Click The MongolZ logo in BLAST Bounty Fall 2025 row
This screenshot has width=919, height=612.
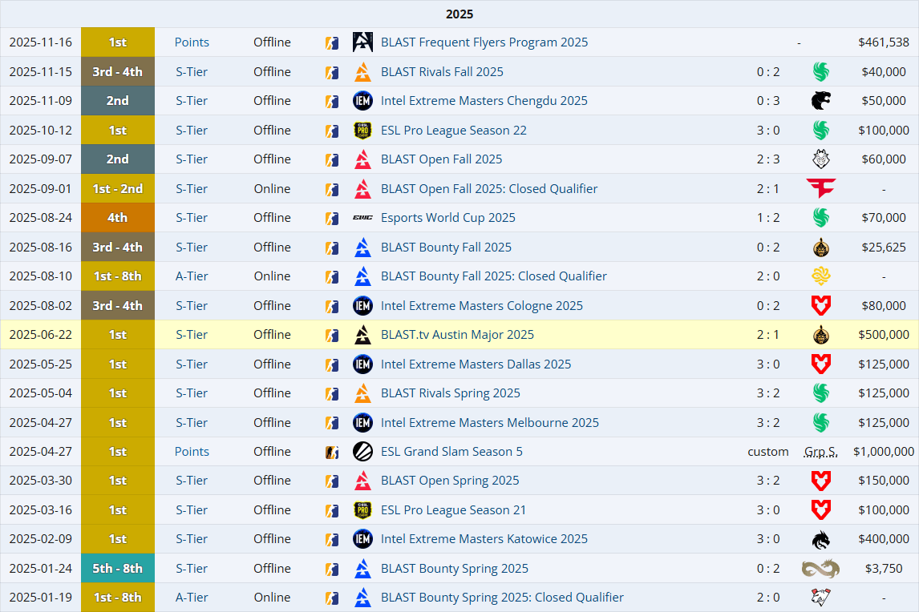(820, 248)
